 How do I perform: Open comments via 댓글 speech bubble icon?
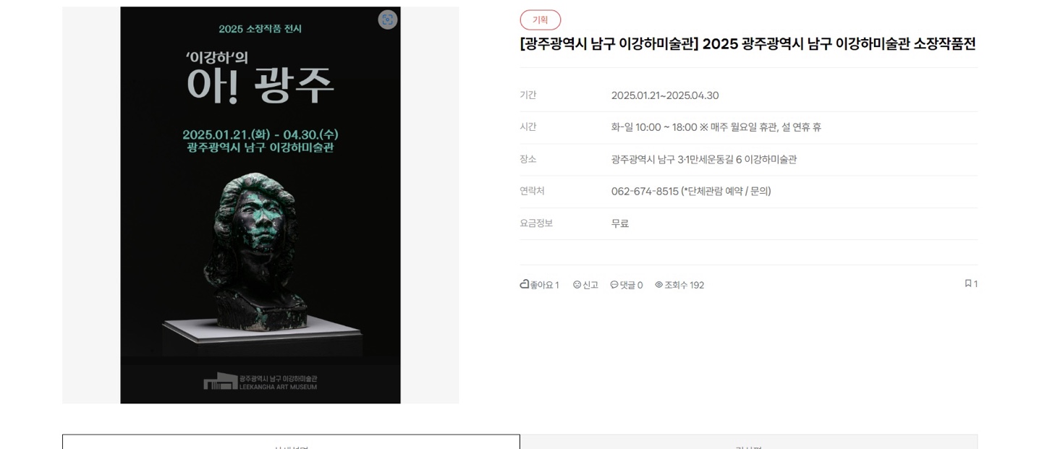click(614, 285)
